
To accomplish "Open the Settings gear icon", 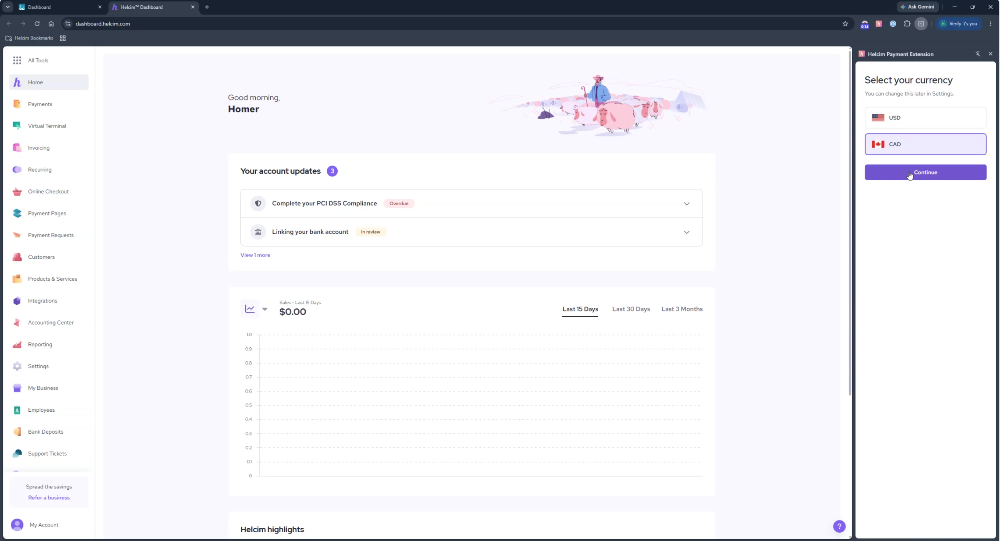I will [17, 366].
